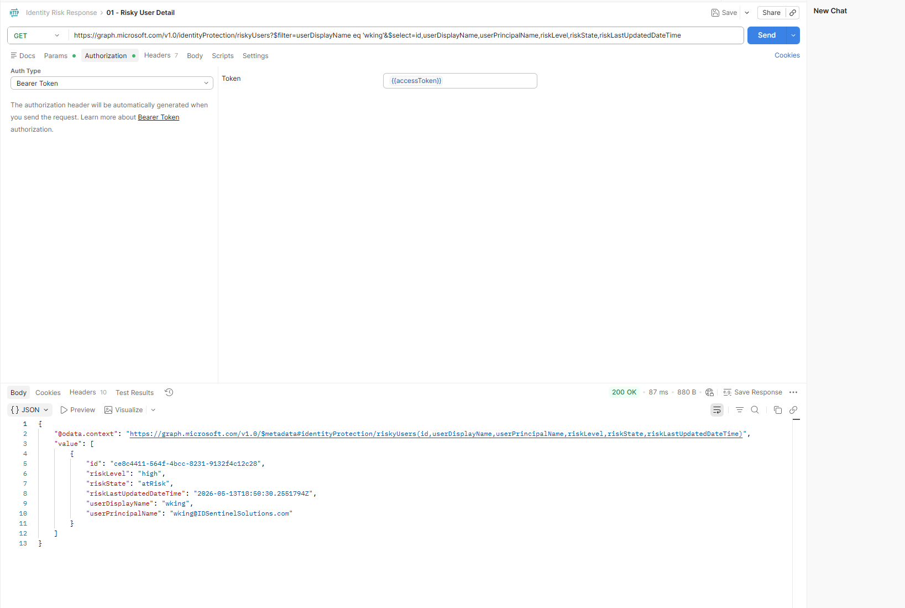The image size is (905, 608).
Task: Open the response history clock icon
Action: [169, 392]
